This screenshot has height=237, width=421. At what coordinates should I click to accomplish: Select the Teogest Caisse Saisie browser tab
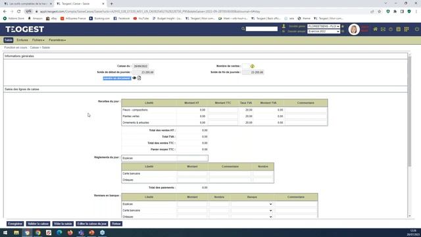[x=80, y=4]
